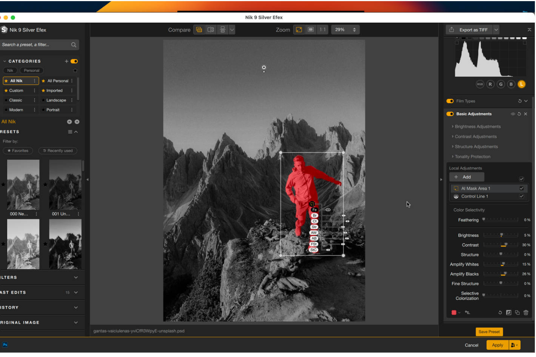The image size is (536, 357).
Task: Open the 29% zoom level stepper
Action: (346, 30)
